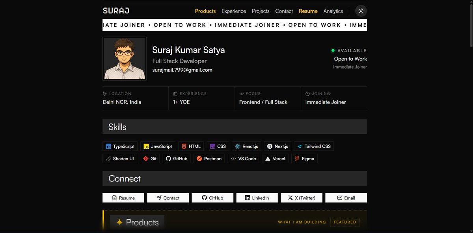This screenshot has height=233, width=473.
Task: Click the Email button under Connect
Action: pos(346,198)
